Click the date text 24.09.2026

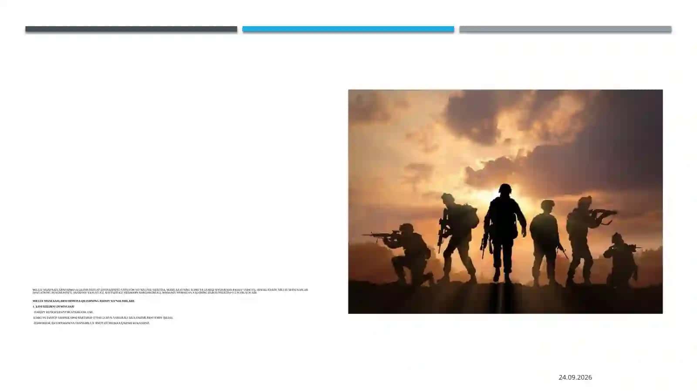tap(575, 377)
